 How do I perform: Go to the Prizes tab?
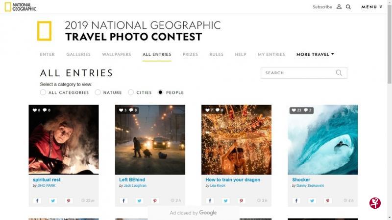tap(190, 54)
